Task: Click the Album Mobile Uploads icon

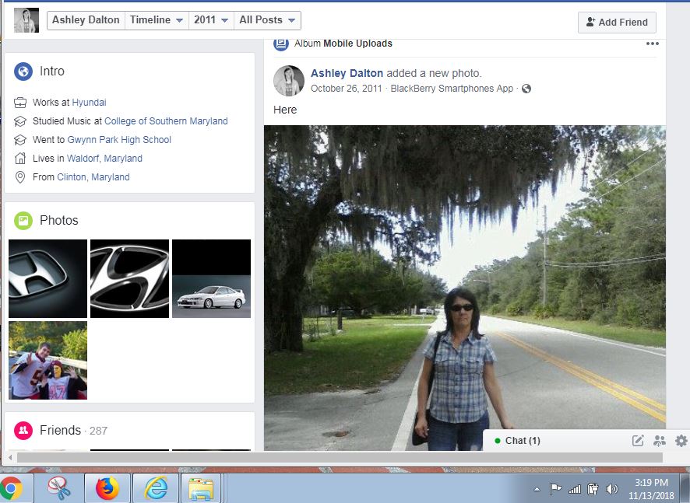Action: [281, 44]
